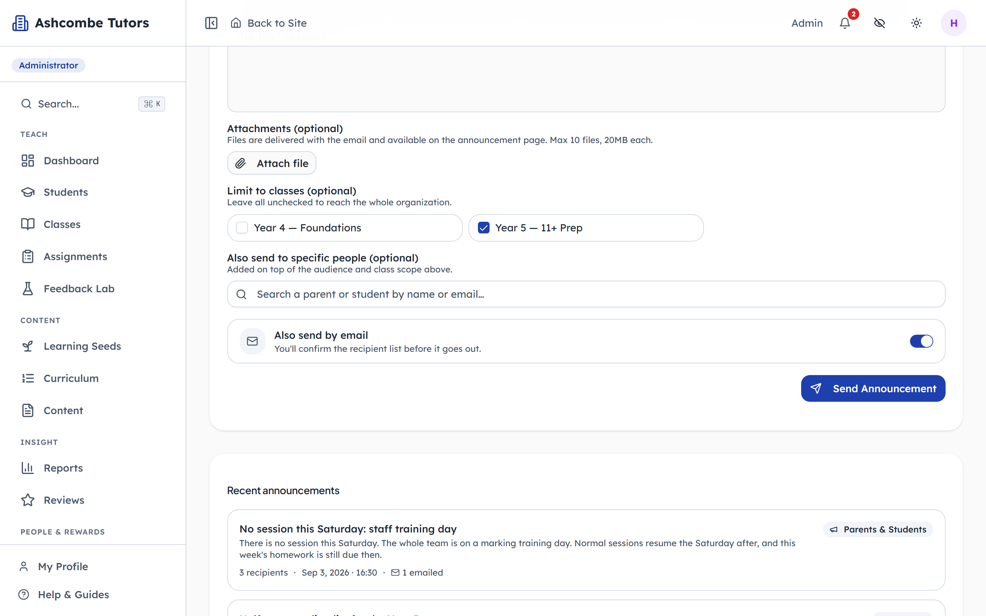Screen dimensions: 986x616
Task: Click the magnifier in the people search field
Action: (x=242, y=294)
